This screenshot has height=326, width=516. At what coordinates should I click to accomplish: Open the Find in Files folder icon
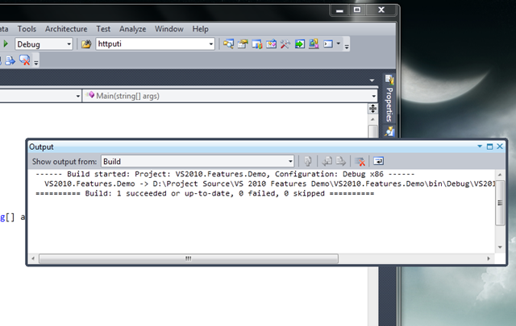click(x=86, y=43)
